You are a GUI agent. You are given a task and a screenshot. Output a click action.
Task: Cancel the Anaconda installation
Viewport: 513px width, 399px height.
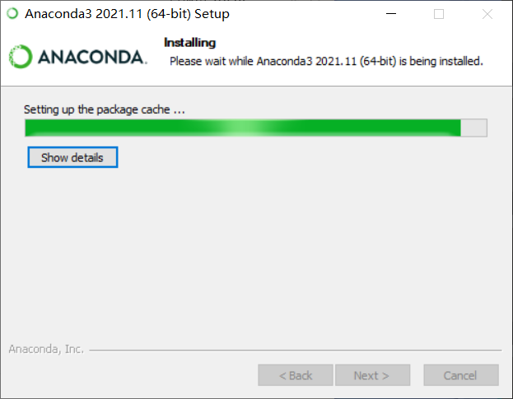[461, 375]
